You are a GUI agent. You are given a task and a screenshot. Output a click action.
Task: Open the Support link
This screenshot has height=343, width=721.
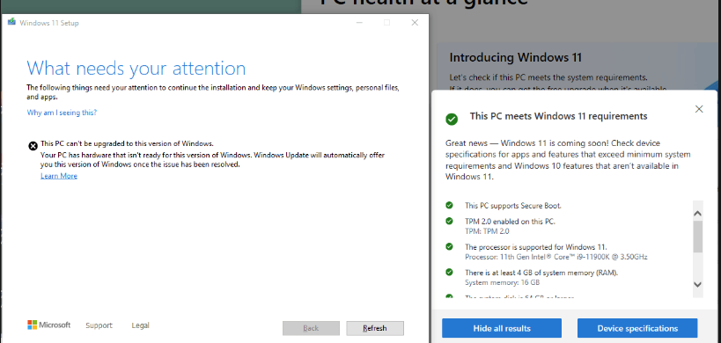pyautogui.click(x=99, y=325)
